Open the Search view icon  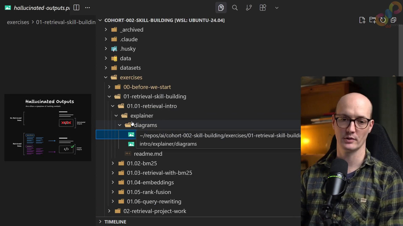point(235,8)
